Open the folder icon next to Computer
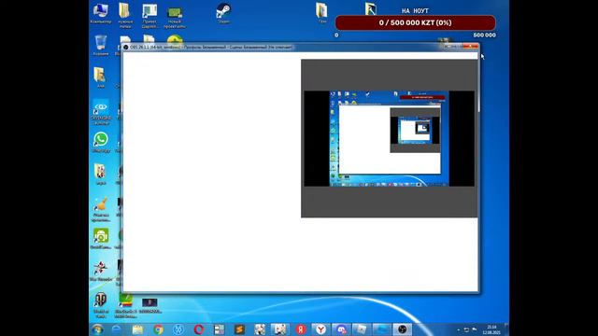598x336 pixels. pos(124,15)
